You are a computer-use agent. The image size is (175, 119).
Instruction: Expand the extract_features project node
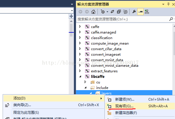coord(80,71)
